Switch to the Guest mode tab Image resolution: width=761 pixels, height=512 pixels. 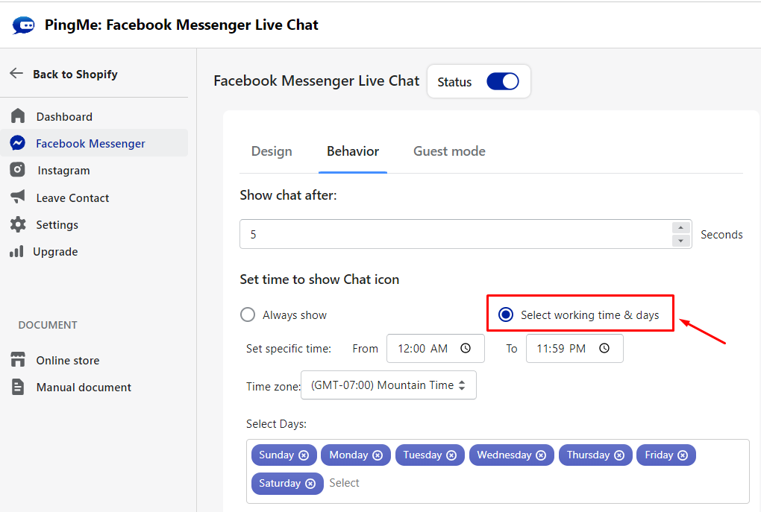click(449, 151)
